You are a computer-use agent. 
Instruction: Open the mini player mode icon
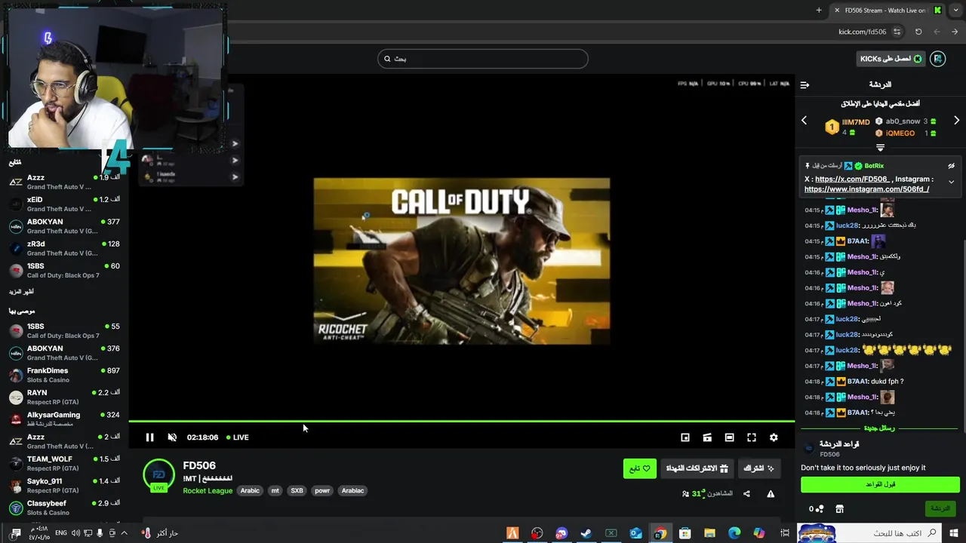pos(685,437)
